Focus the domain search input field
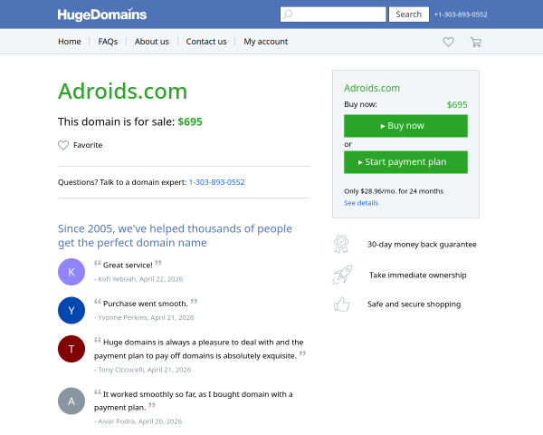Screen dimensions: 543x435 tap(333, 14)
